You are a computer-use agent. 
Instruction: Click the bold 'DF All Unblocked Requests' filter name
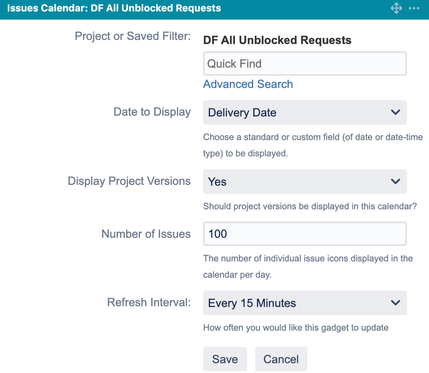point(277,40)
